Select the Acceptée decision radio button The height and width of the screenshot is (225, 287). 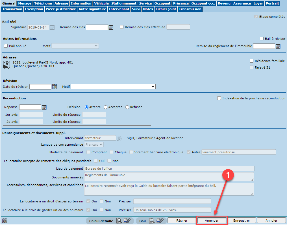[106, 107]
